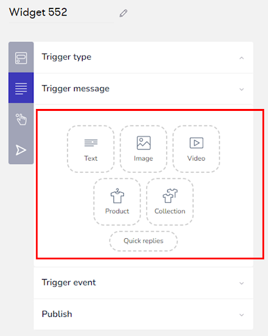Add Quick replies to the message
Viewport: 268px width, 336px height.
(144, 241)
